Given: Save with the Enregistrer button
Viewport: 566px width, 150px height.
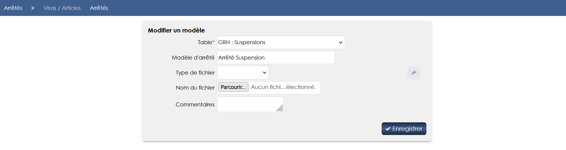Looking at the screenshot, I should tap(404, 129).
